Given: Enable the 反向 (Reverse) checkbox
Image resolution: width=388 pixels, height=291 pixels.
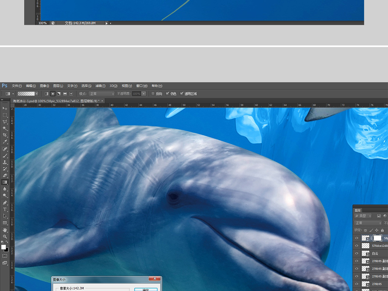Looking at the screenshot, I should coord(153,94).
